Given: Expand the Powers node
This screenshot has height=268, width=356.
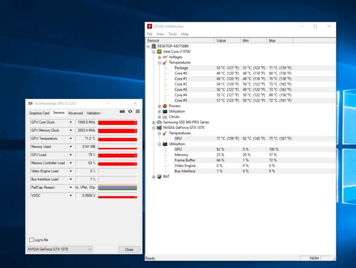Looking at the screenshot, I should [160, 106].
